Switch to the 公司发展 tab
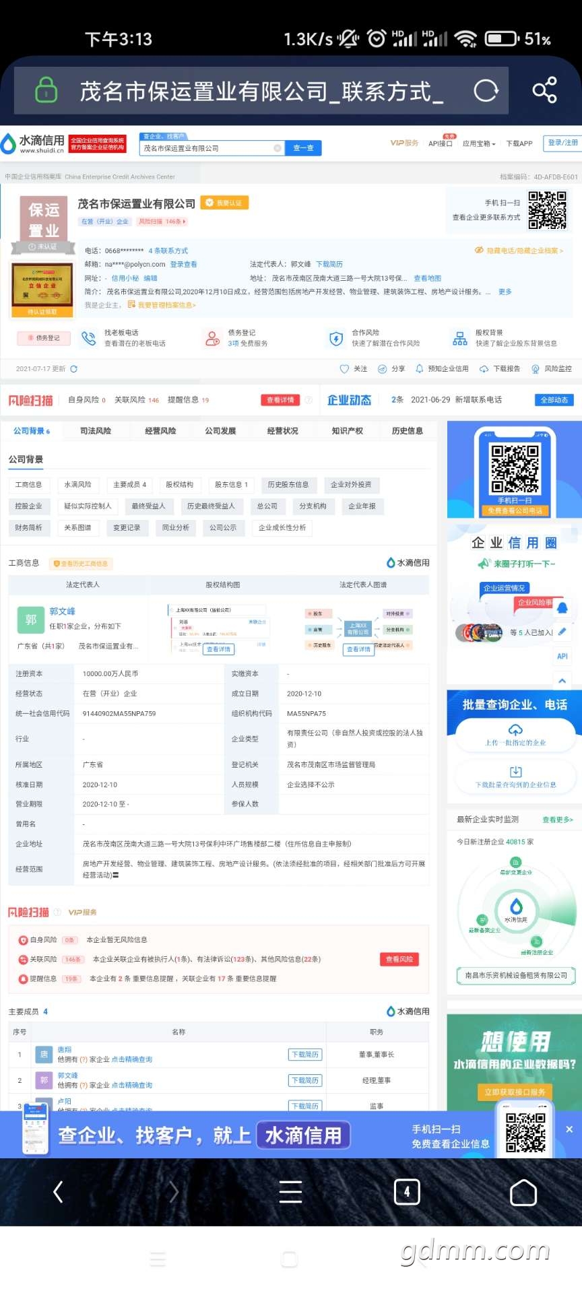 (220, 431)
